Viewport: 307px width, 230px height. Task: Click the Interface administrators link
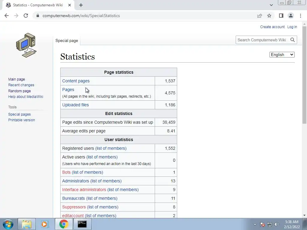click(x=84, y=190)
